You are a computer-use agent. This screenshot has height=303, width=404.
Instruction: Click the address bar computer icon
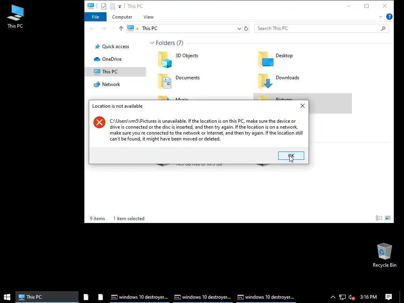[131, 28]
